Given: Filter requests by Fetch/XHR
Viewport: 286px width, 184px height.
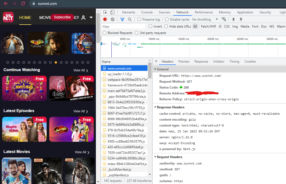Looking at the screenshot, I should 208,26.
